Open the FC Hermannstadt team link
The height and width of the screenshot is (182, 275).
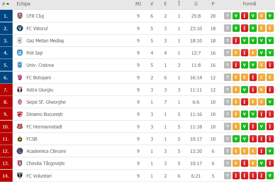[x=44, y=127]
